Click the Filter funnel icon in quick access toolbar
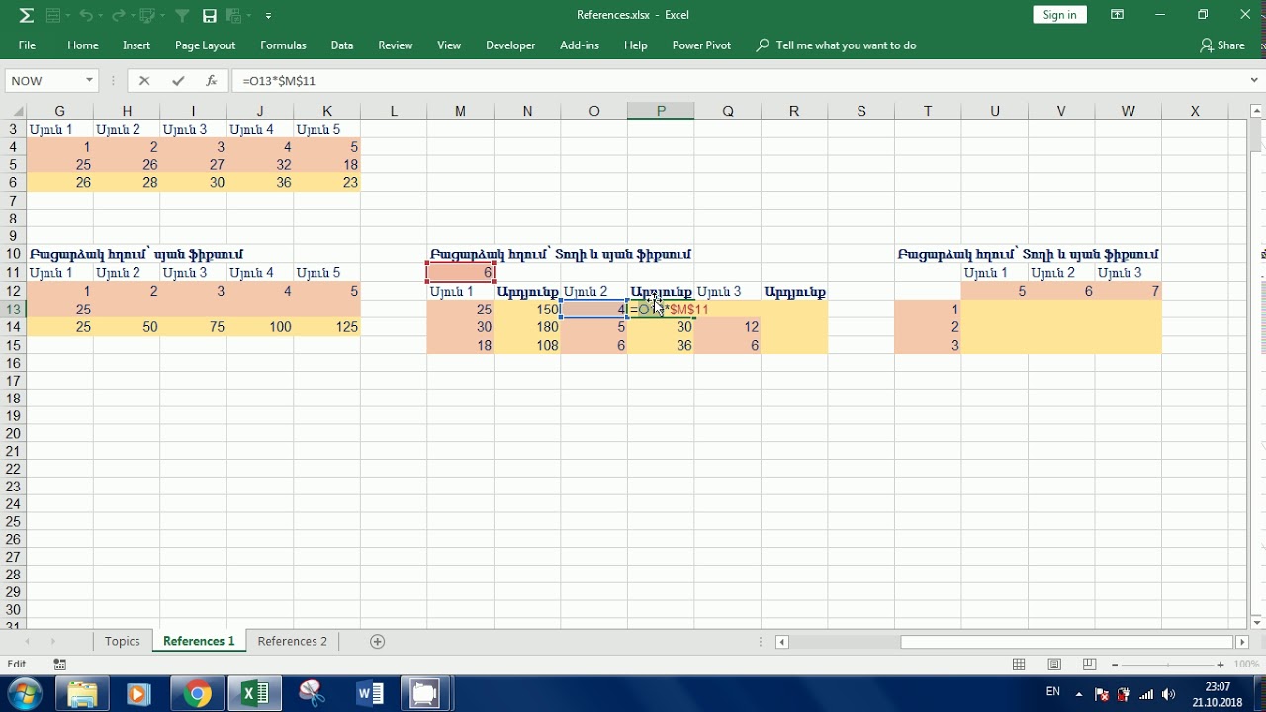The width and height of the screenshot is (1266, 712). [182, 15]
